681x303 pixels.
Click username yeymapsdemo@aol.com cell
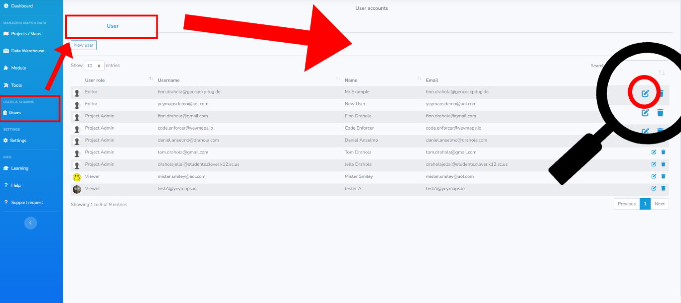tap(183, 104)
